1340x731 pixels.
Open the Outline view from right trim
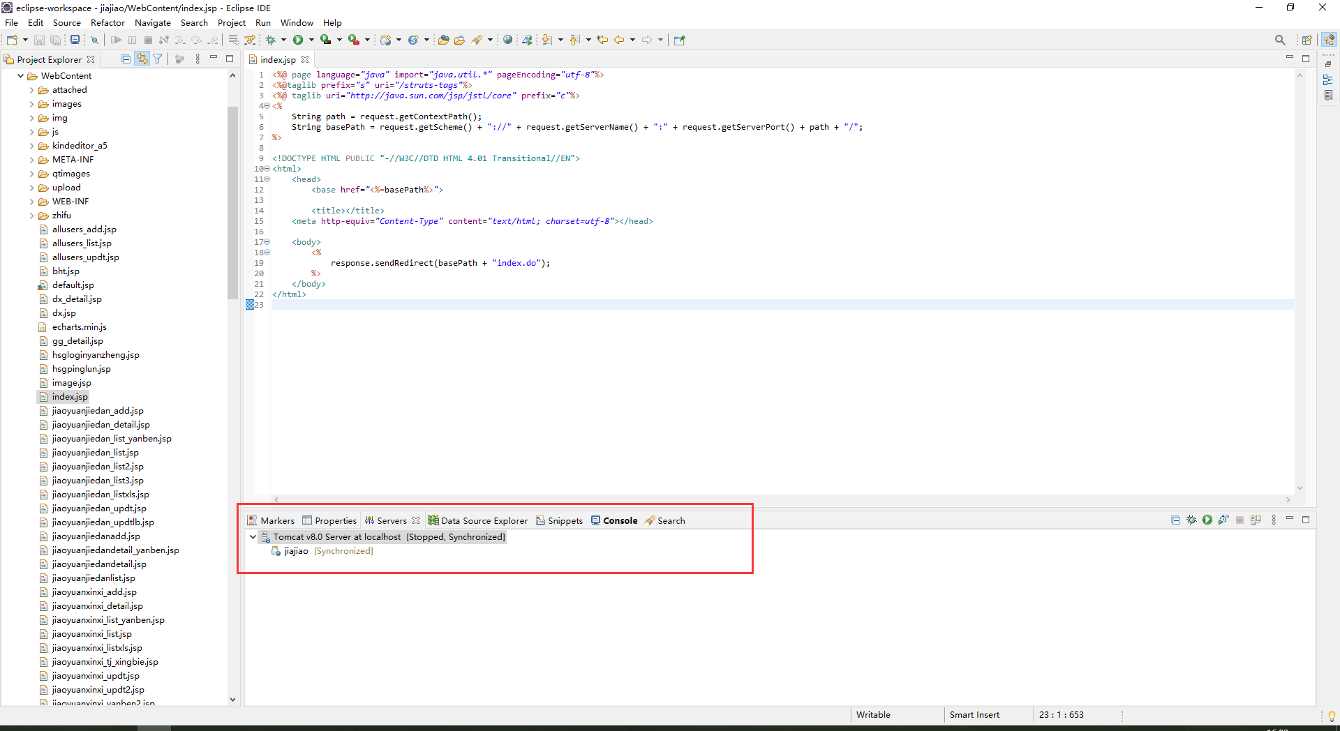coord(1328,80)
